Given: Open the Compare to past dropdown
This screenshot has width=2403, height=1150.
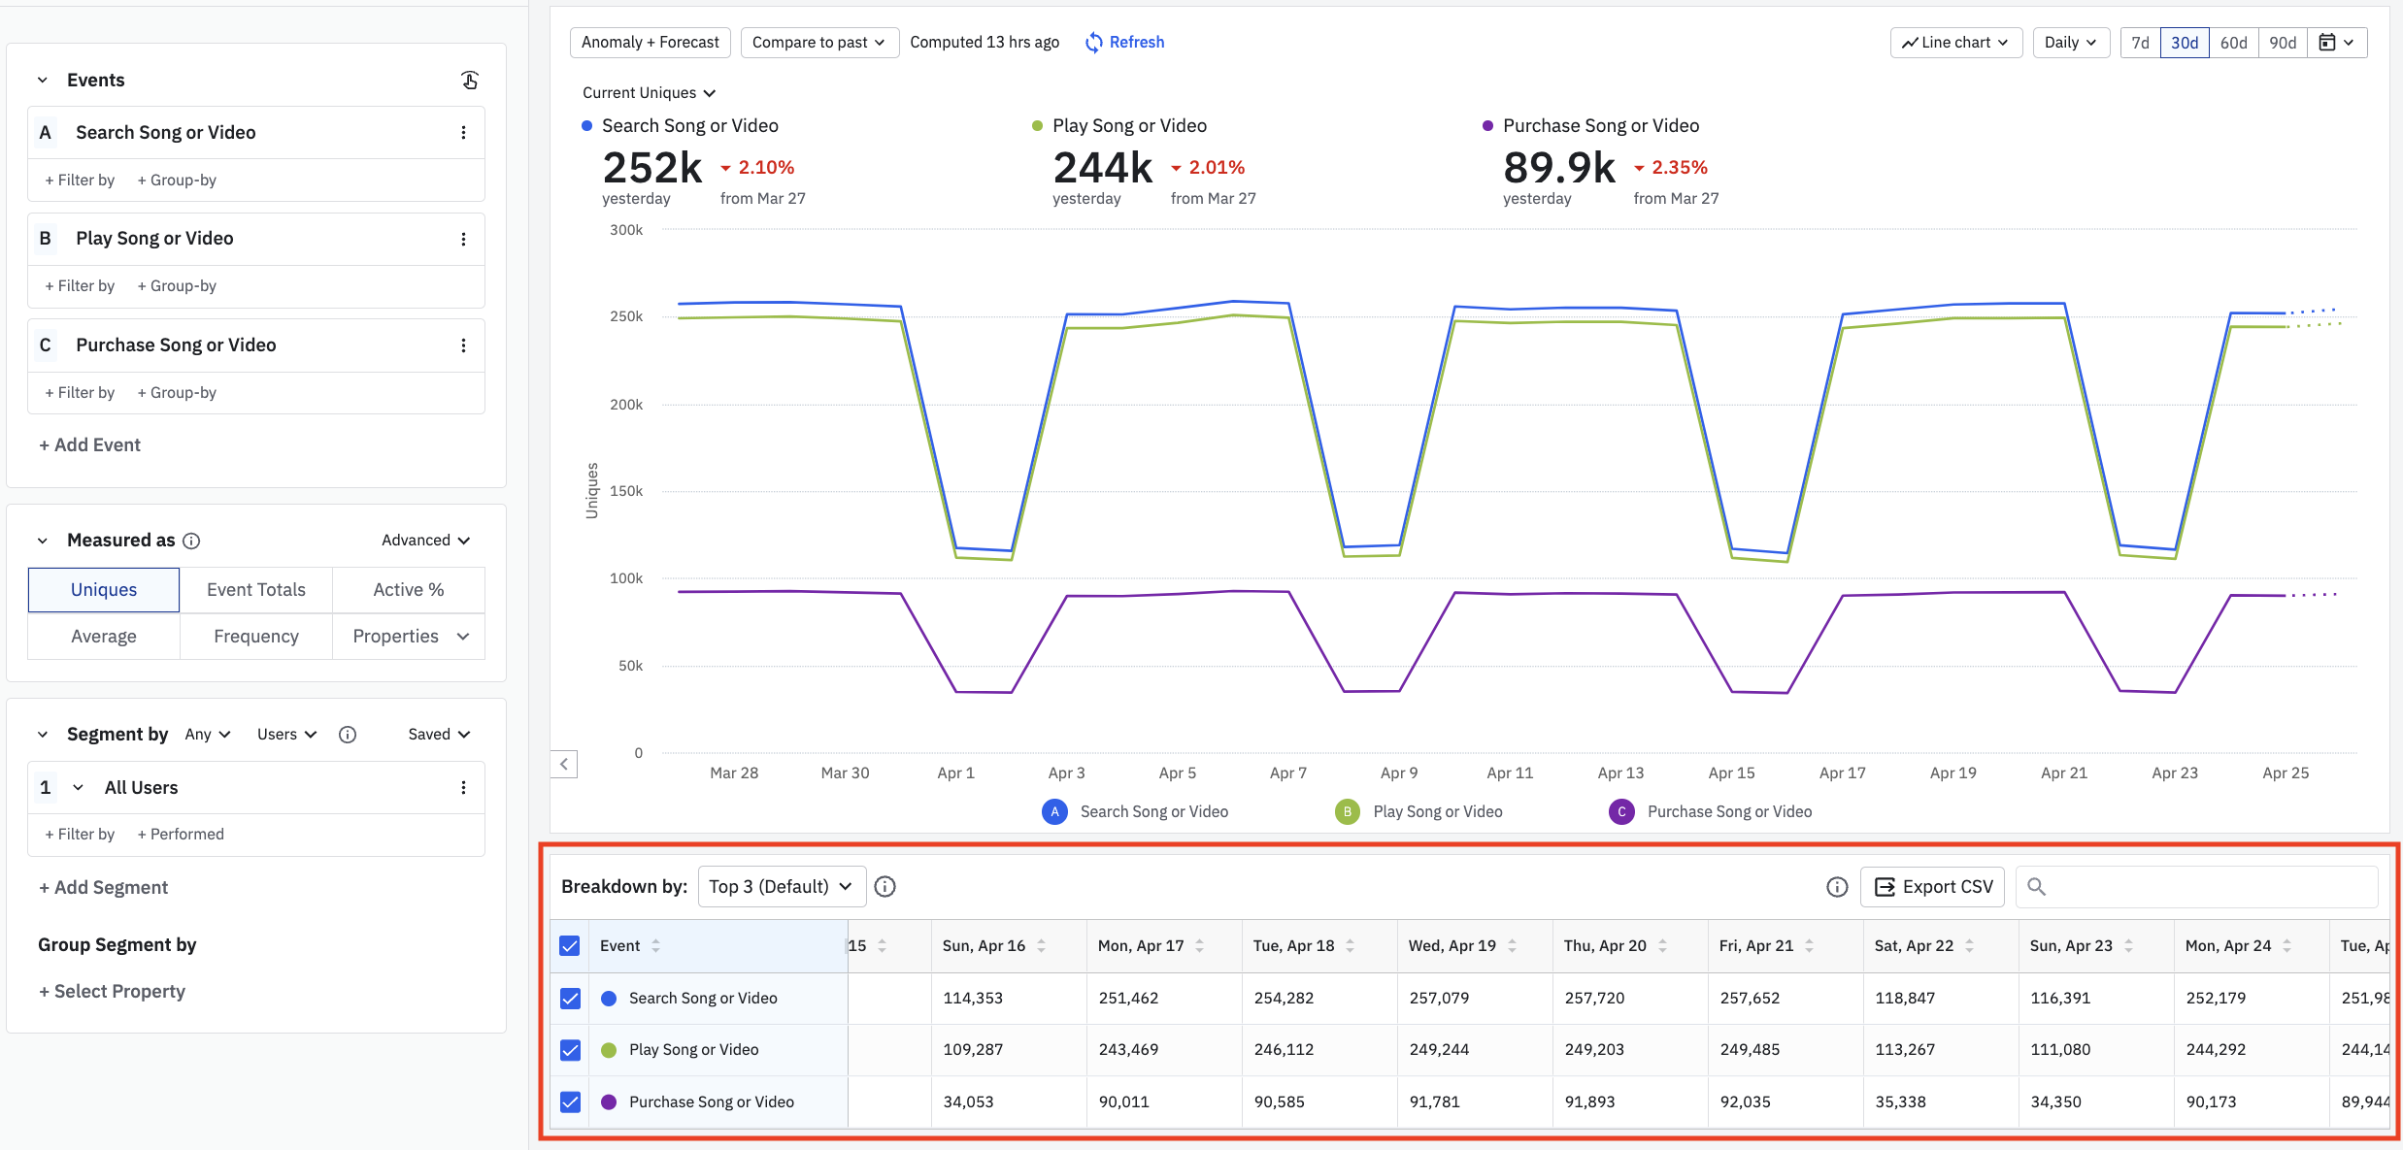Looking at the screenshot, I should [818, 42].
